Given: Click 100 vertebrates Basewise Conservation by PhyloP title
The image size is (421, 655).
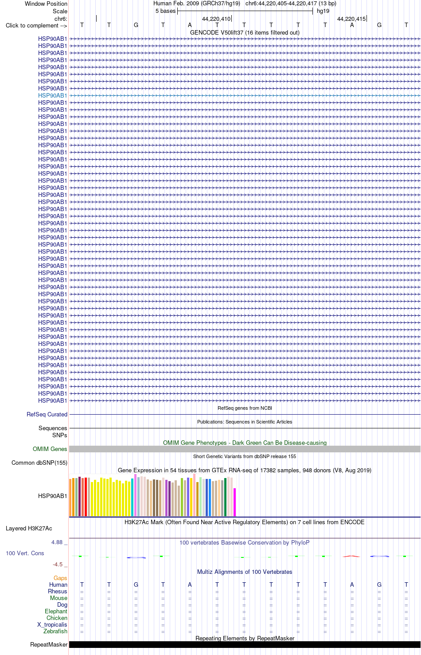Looking at the screenshot, I should (x=245, y=542).
